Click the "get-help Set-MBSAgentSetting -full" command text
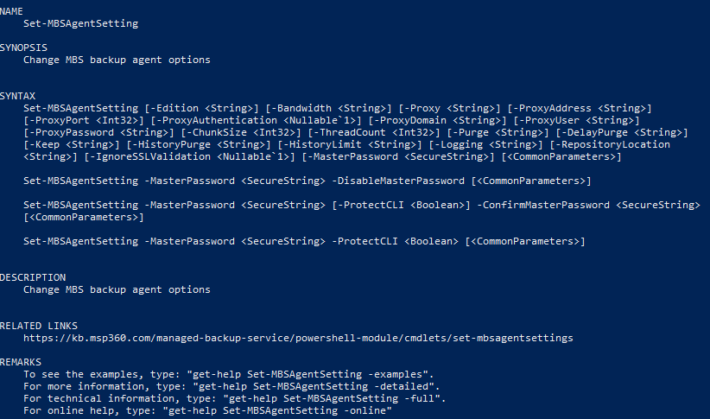This screenshot has width=710, height=419. point(332,398)
